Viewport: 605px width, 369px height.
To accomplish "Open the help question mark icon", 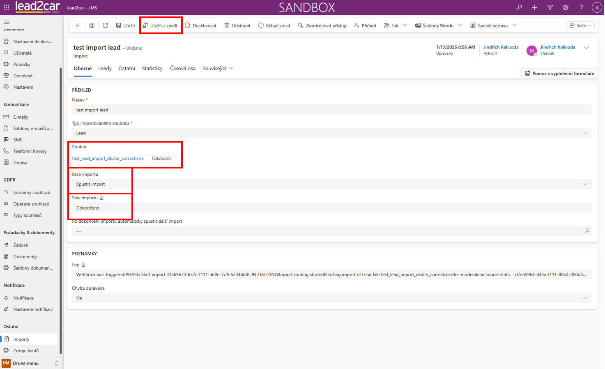I will pos(581,7).
